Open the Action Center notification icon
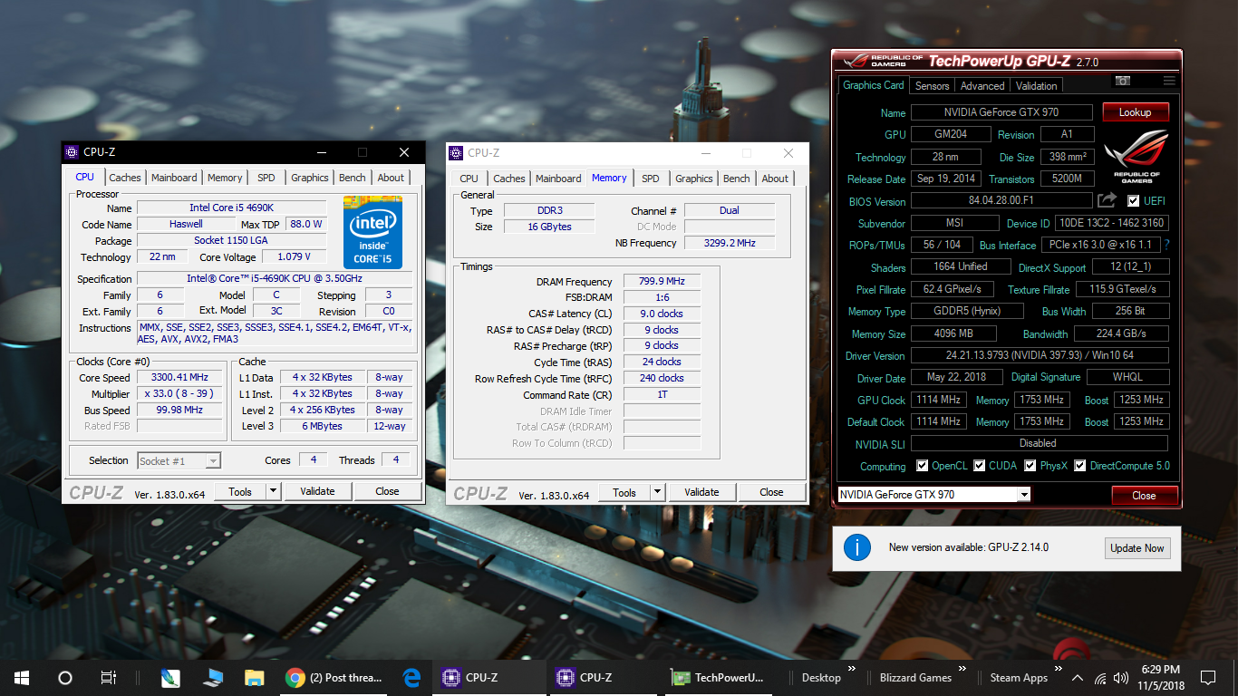The image size is (1238, 696). point(1208,678)
